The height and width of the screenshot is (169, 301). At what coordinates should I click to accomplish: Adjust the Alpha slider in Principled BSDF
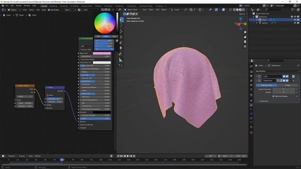[x=95, y=118]
